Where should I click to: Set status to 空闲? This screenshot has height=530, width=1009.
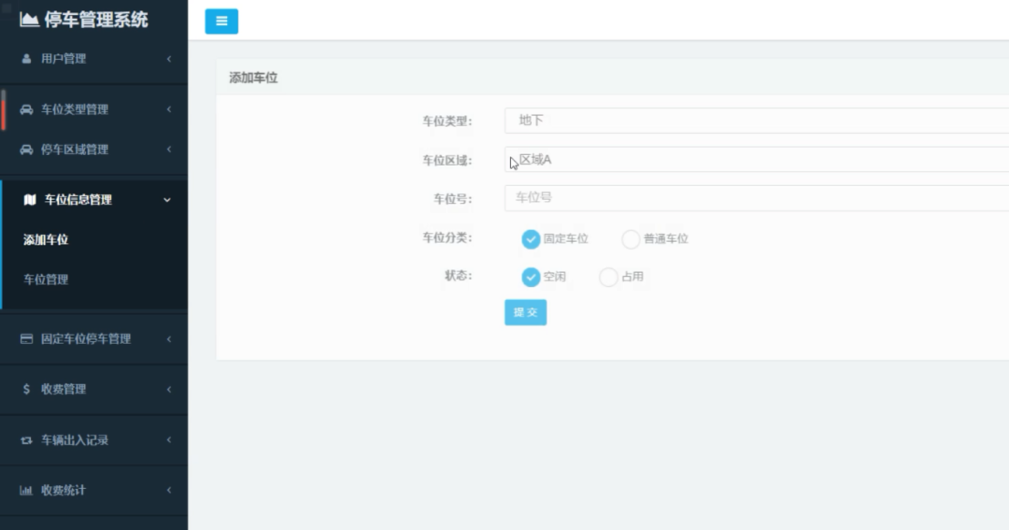(531, 277)
